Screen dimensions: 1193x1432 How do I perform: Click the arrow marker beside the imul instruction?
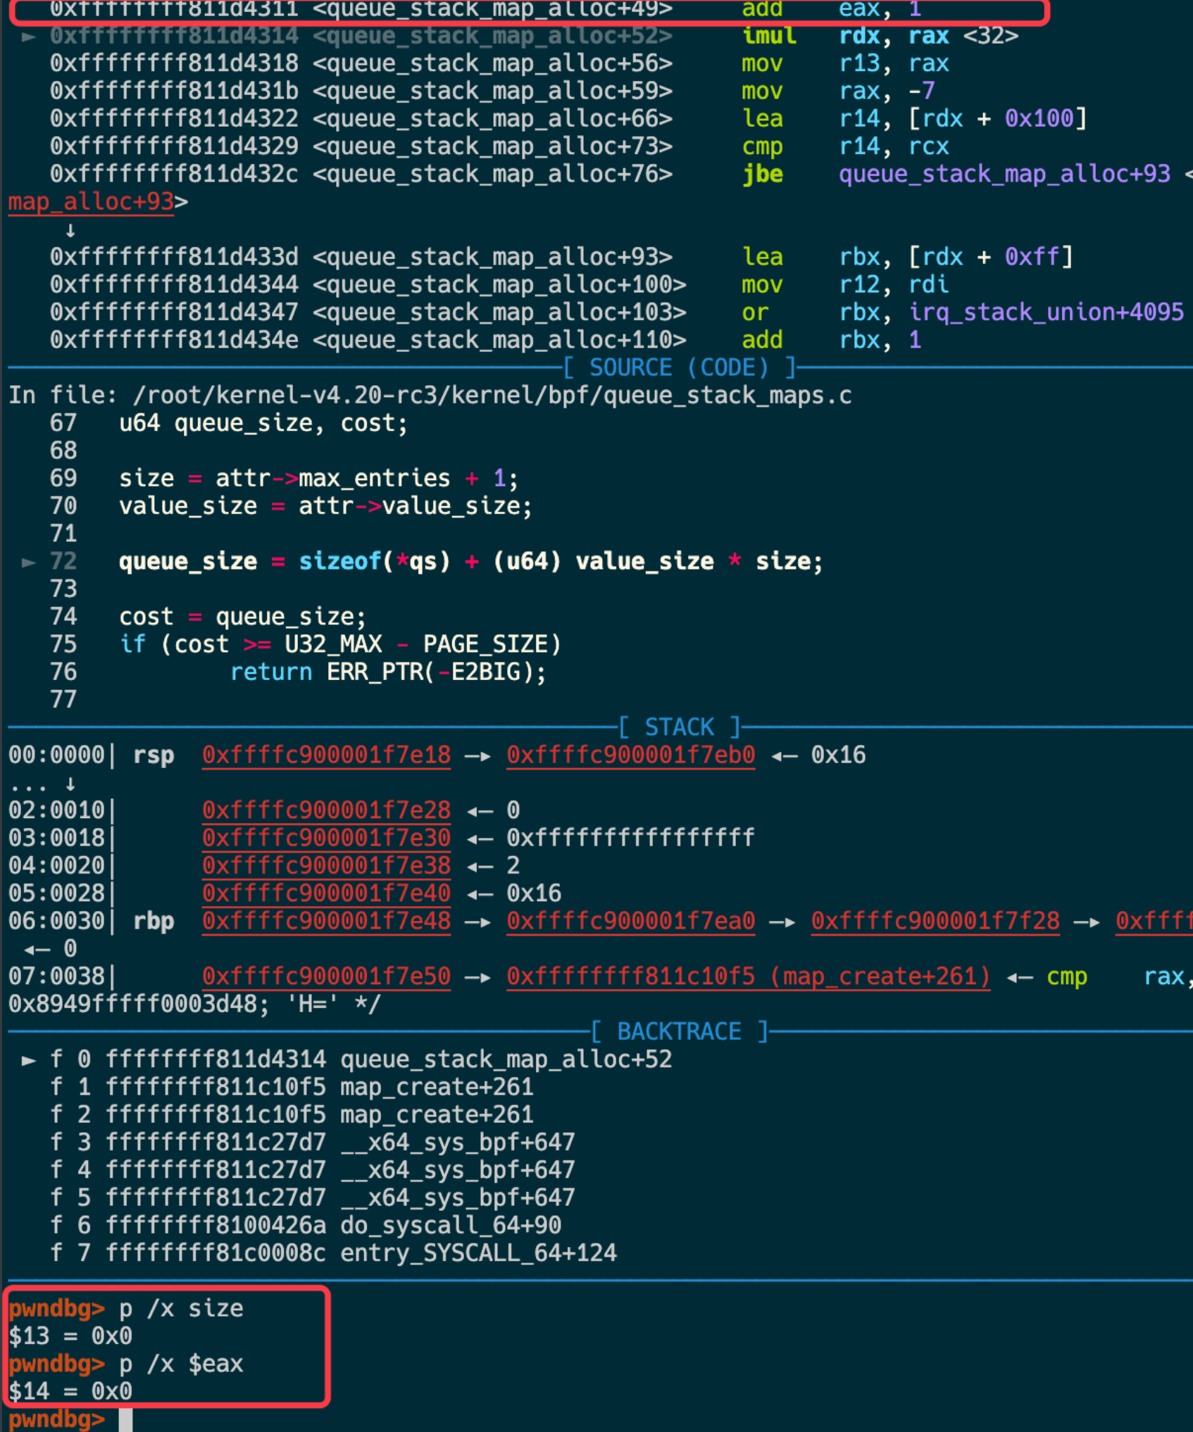[28, 37]
